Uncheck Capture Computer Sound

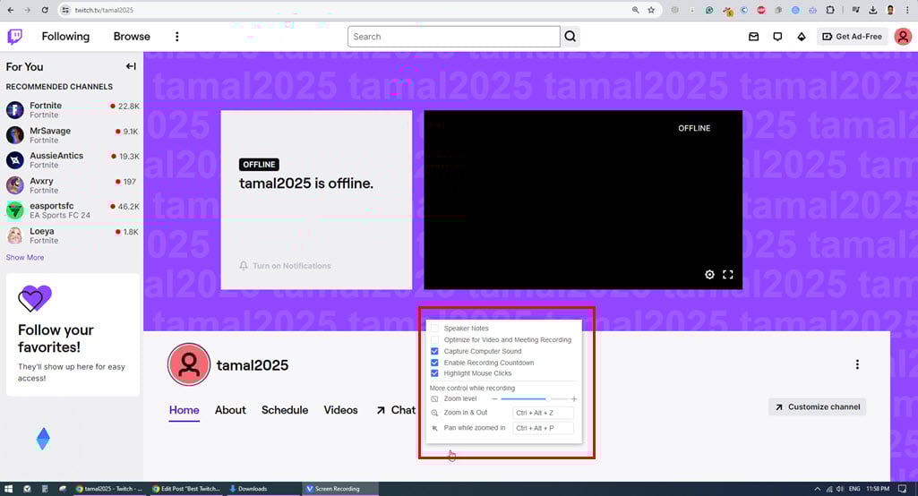(434, 351)
